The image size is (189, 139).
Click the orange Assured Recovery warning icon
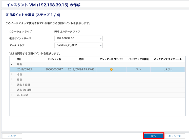pos(111,69)
